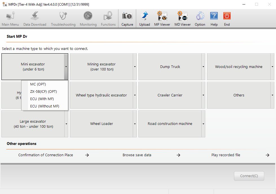Open Browse save data
This screenshot has height=194, width=276.
point(137,155)
